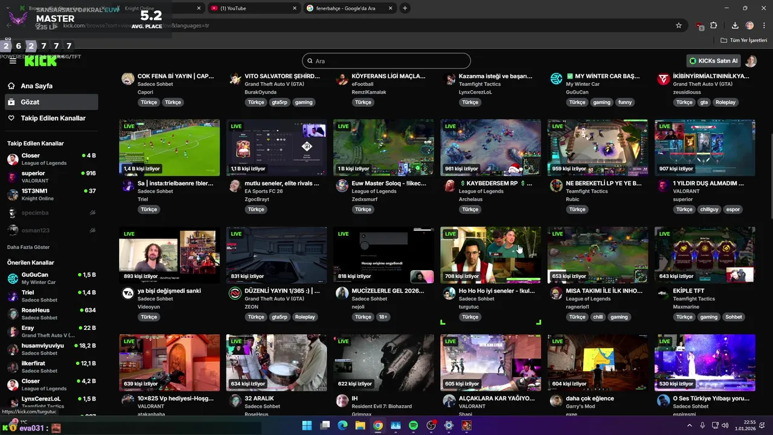Screen dimensions: 773x435
Task: Open File Explorer from taskbar
Action: [x=360, y=425]
